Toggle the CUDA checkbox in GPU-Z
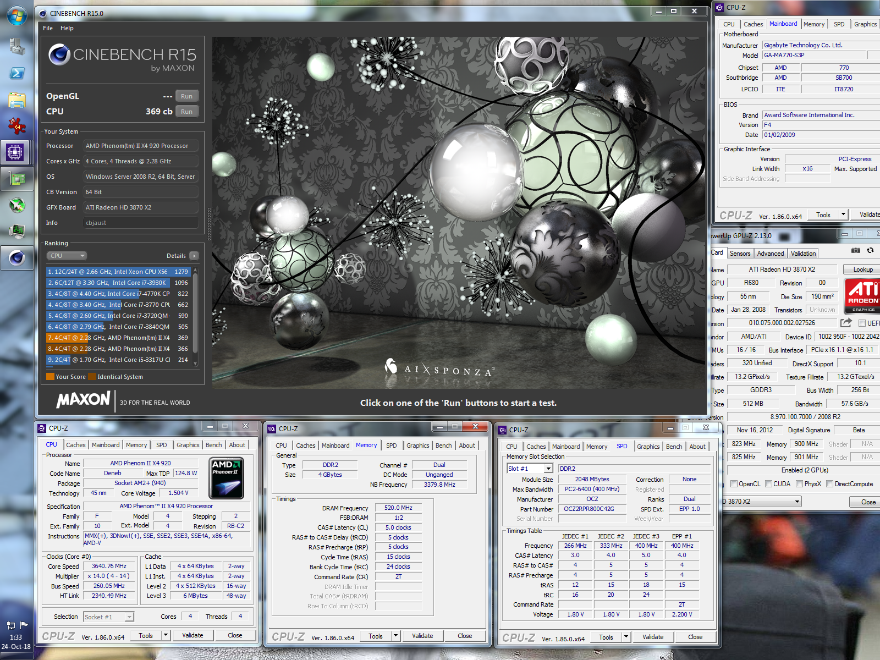The height and width of the screenshot is (660, 880). pyautogui.click(x=768, y=484)
